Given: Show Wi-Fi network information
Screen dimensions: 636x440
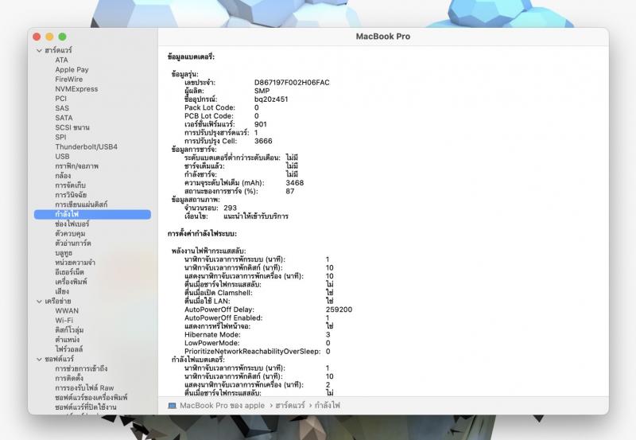Looking at the screenshot, I should pos(64,321).
